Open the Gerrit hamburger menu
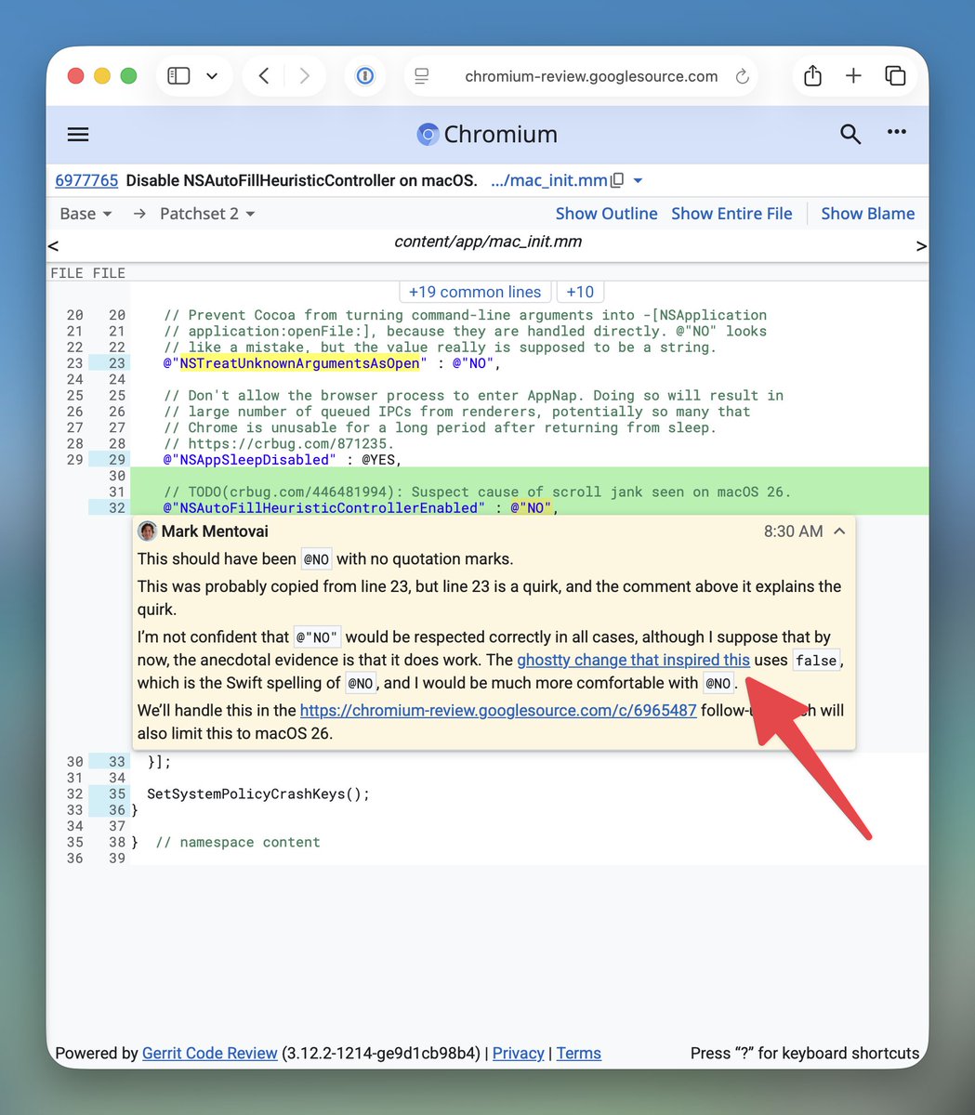Screen dimensions: 975x1115 78,135
